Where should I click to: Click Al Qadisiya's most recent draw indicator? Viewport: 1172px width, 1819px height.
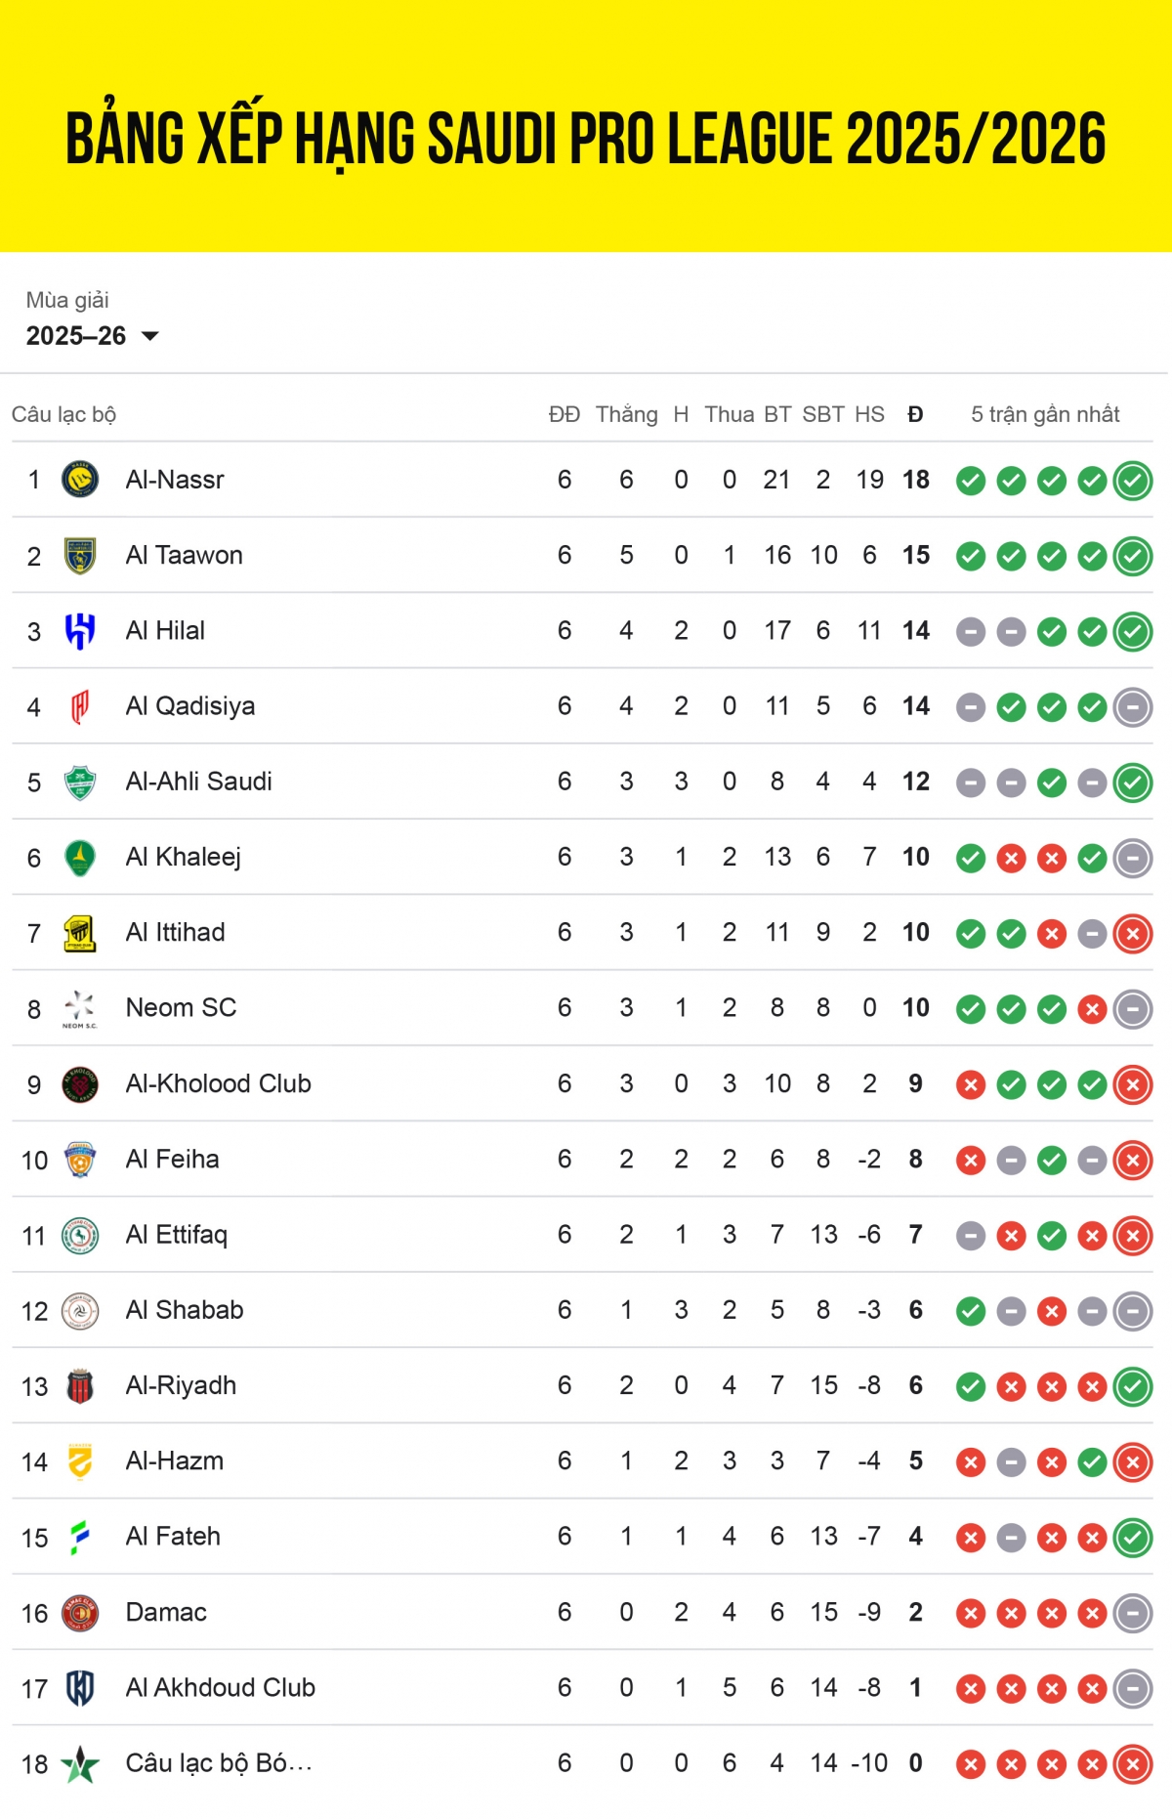click(1133, 707)
